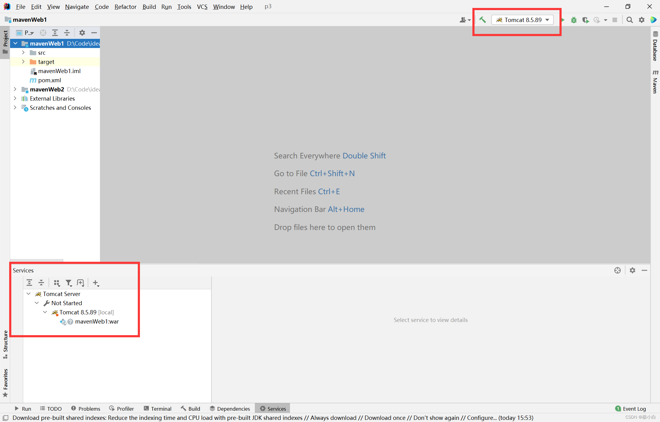660x422 pixels.
Task: Expand all in the Project panel
Action: point(55,33)
